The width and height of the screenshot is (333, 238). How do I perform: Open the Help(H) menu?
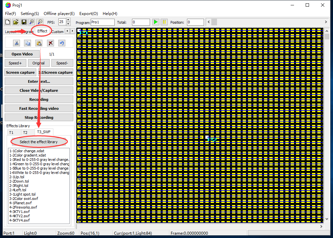pos(110,14)
